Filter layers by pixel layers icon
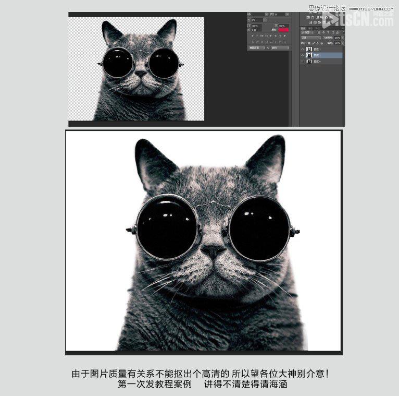This screenshot has width=399, height=396. click(x=319, y=33)
